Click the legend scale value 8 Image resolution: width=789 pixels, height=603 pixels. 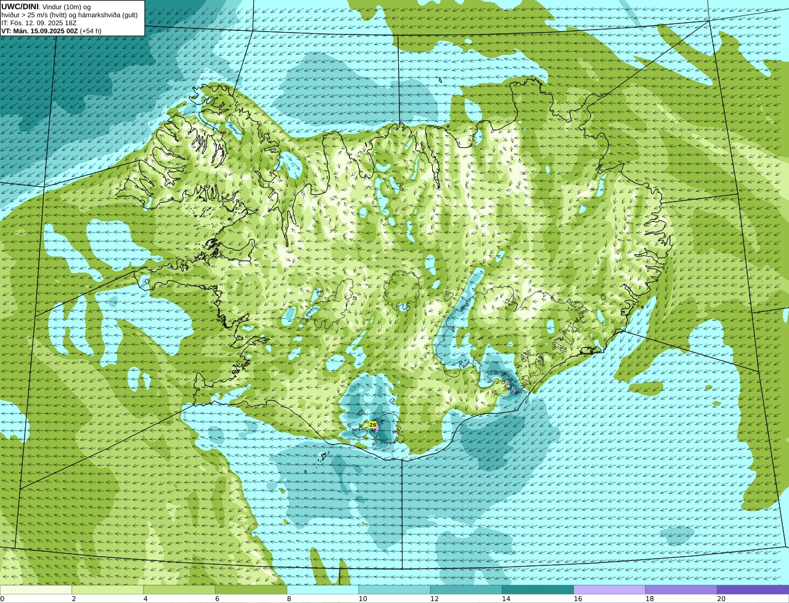coord(289,599)
